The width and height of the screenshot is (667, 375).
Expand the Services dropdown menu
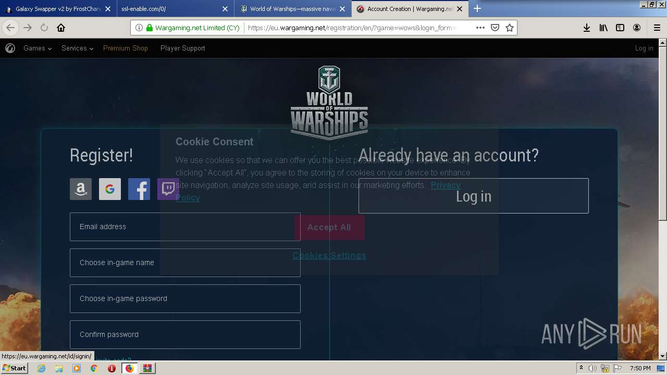77,48
